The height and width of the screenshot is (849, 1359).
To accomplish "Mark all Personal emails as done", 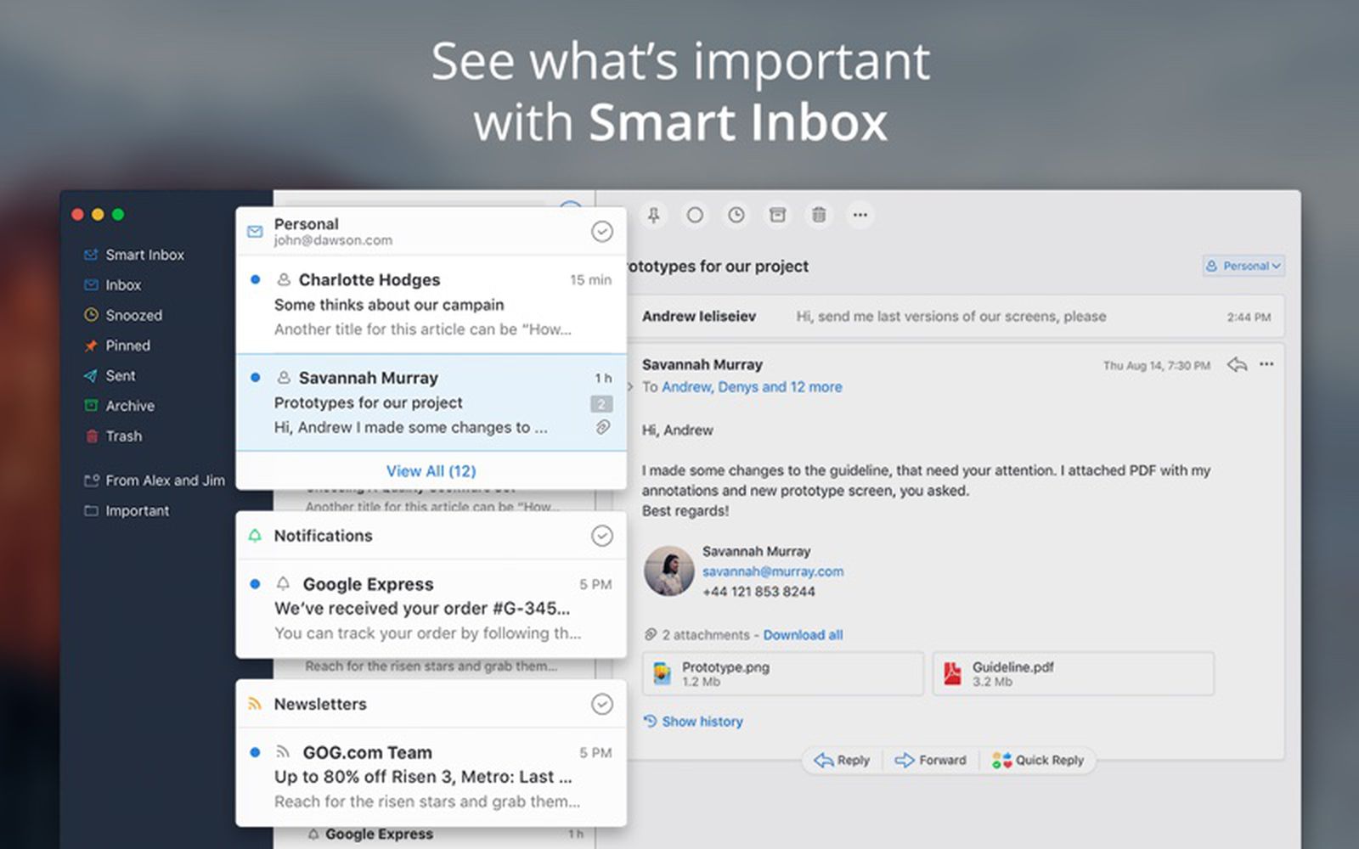I will pyautogui.click(x=601, y=232).
